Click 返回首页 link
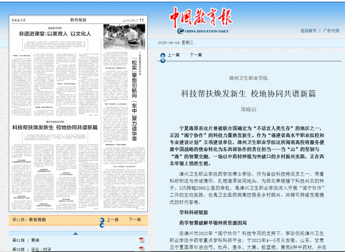 click(x=308, y=31)
